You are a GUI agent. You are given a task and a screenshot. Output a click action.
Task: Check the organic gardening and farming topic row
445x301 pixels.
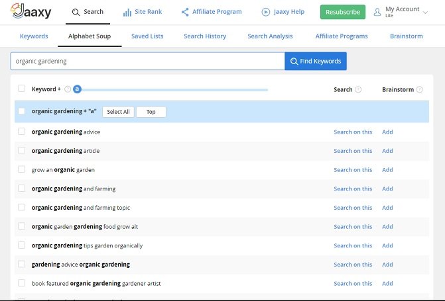[x=22, y=207]
